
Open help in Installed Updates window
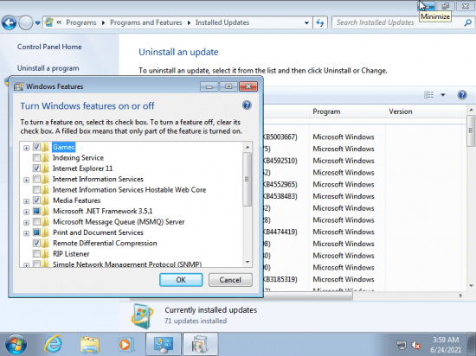pos(462,95)
